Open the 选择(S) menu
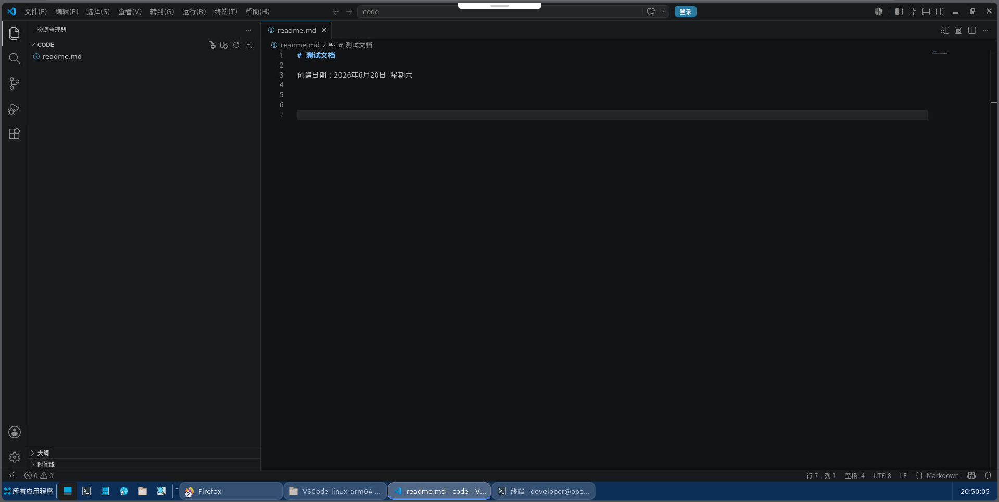Image resolution: width=999 pixels, height=502 pixels. click(x=98, y=11)
